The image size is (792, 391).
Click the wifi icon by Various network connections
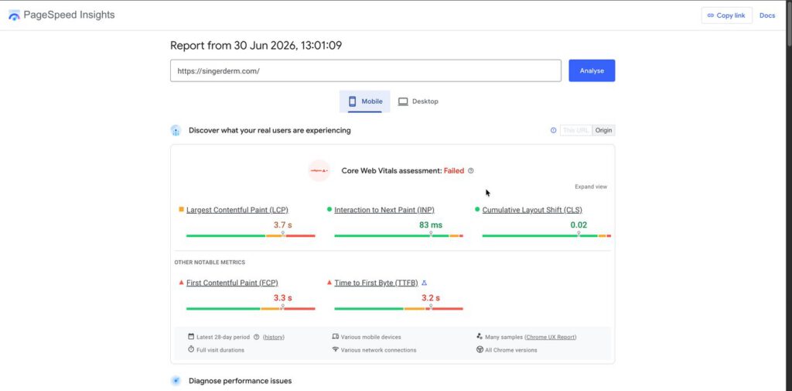pyautogui.click(x=336, y=349)
